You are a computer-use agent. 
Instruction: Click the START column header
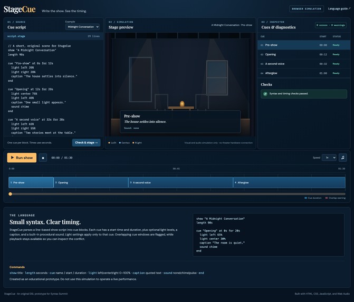pyautogui.click(x=323, y=36)
